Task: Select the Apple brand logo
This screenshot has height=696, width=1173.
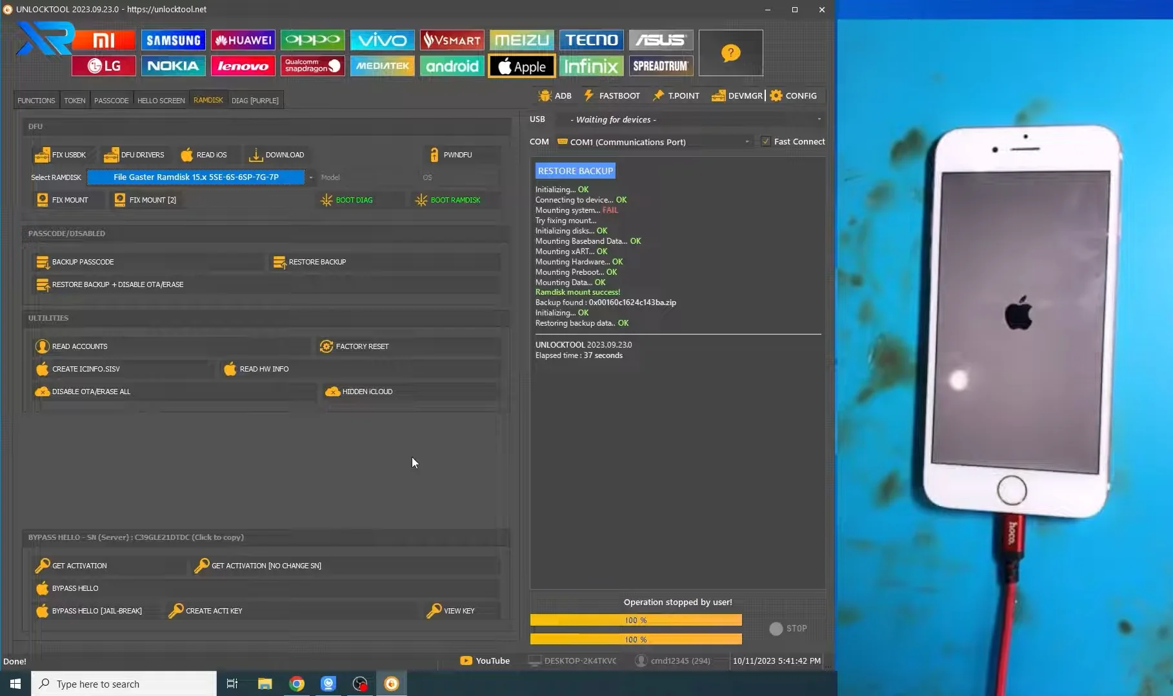Action: click(522, 66)
